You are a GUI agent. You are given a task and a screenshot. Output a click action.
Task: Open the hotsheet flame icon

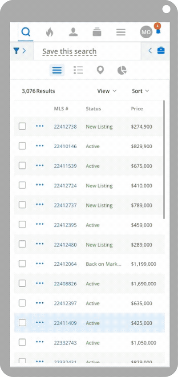click(x=49, y=32)
